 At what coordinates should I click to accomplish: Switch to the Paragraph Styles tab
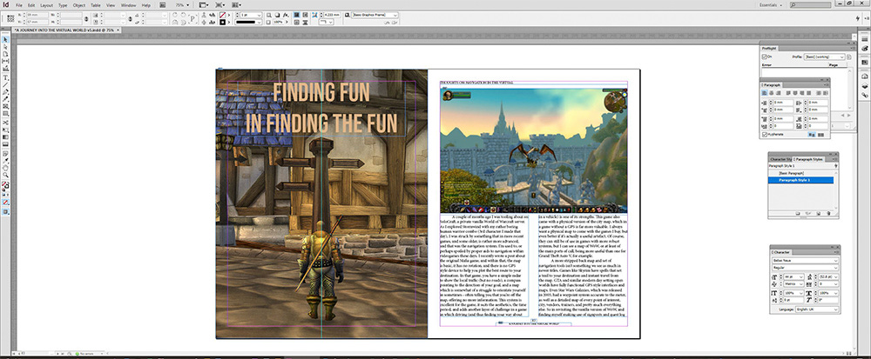[x=809, y=159]
